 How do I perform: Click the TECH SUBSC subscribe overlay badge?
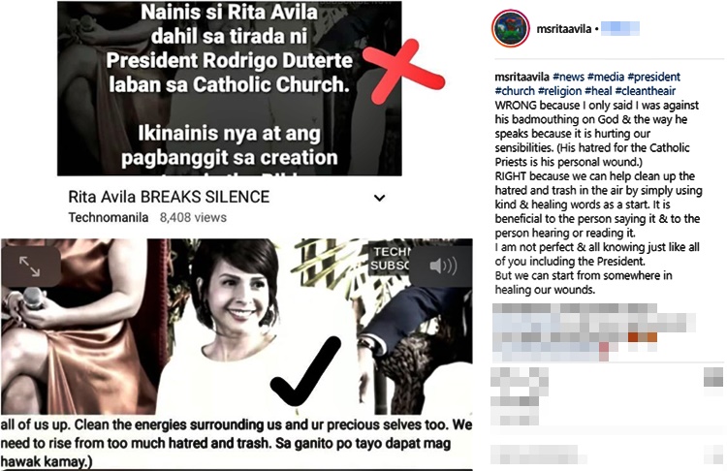[x=391, y=258]
